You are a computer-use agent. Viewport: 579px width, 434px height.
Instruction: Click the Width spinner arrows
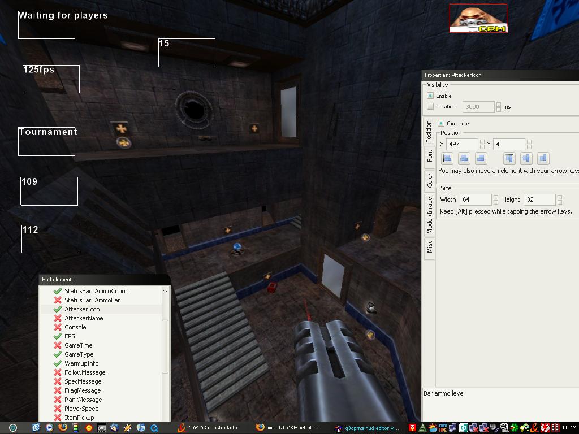tap(496, 199)
